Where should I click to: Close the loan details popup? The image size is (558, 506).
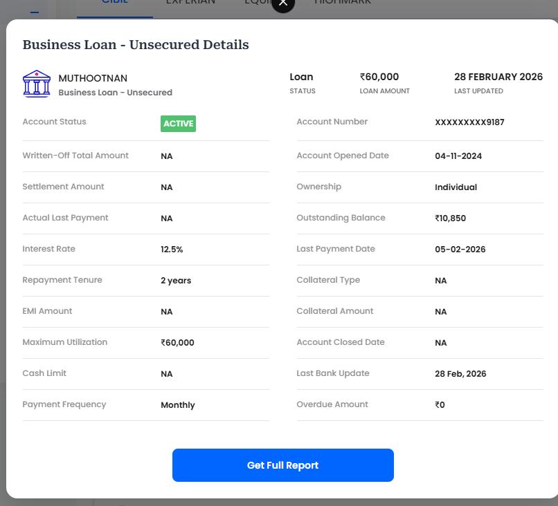tap(282, 3)
